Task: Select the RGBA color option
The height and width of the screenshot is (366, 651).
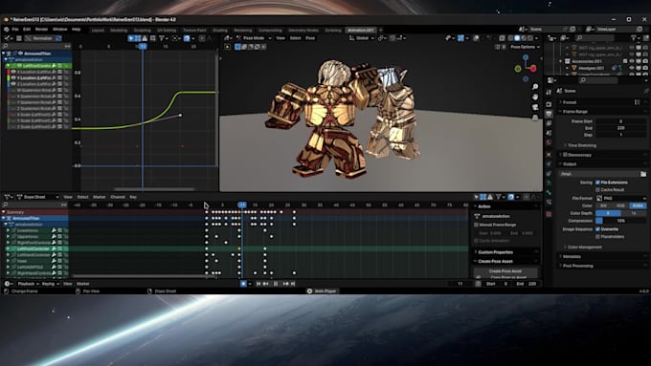Action: 638,205
